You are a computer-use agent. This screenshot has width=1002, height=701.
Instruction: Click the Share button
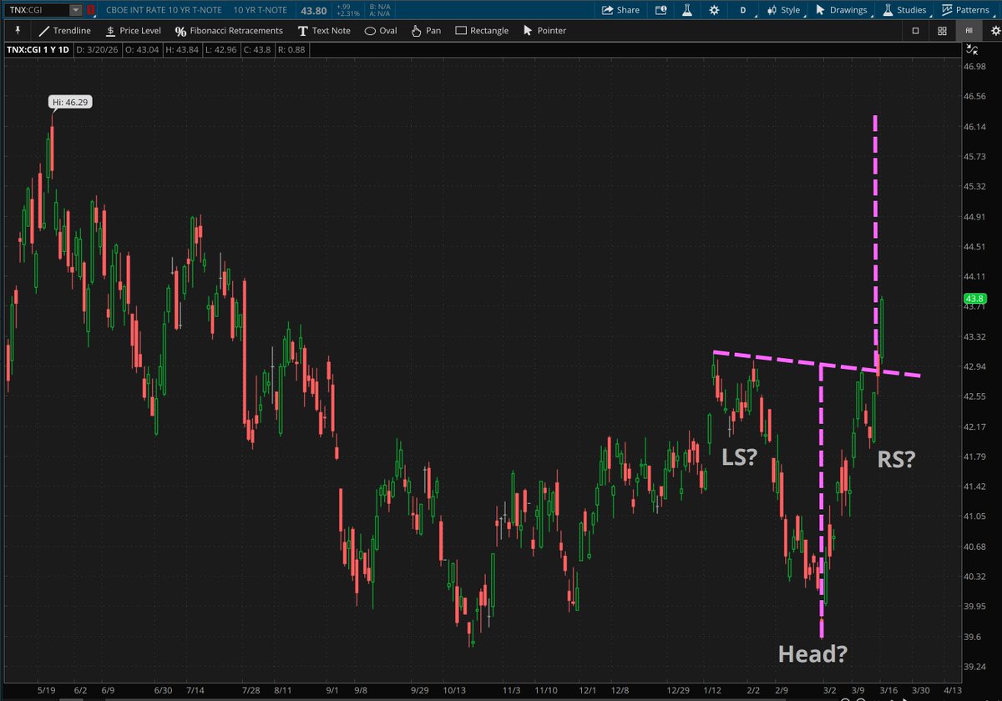point(620,10)
